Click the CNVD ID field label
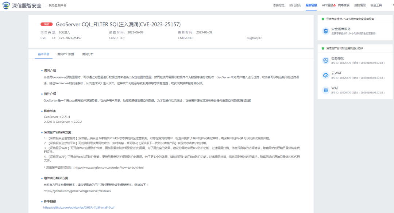Image resolution: width=394 pixels, height=213 pixels. [x=117, y=38]
